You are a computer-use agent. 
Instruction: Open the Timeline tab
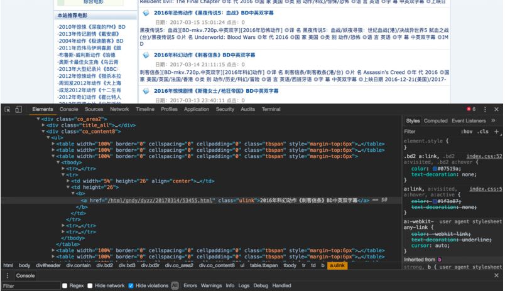point(145,109)
